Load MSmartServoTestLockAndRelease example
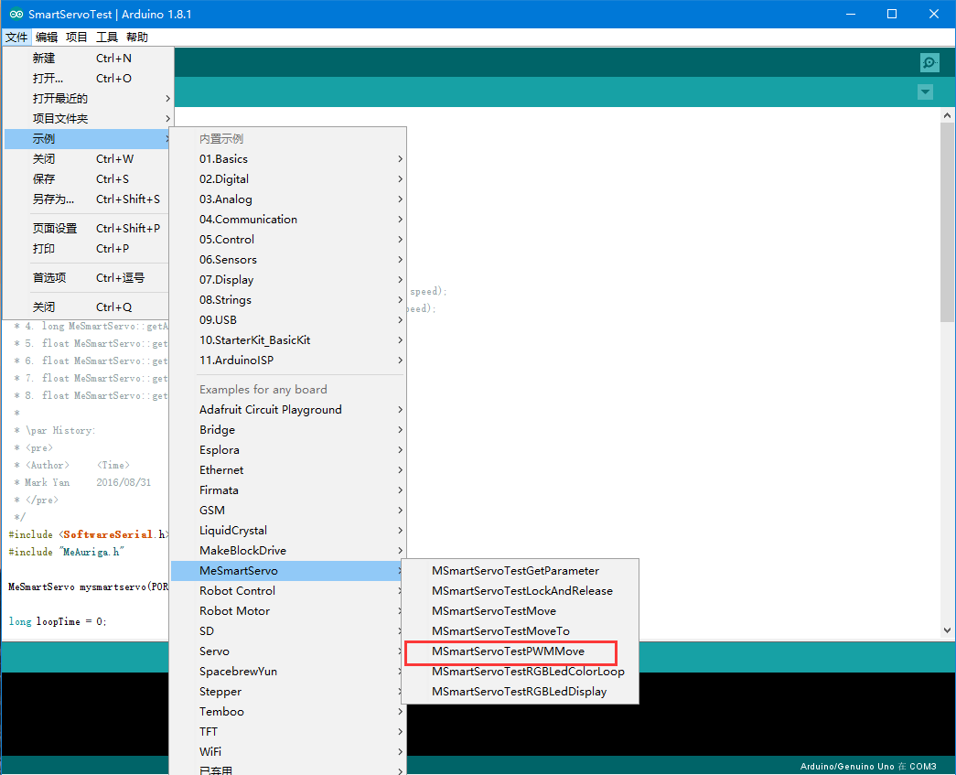 pos(520,590)
